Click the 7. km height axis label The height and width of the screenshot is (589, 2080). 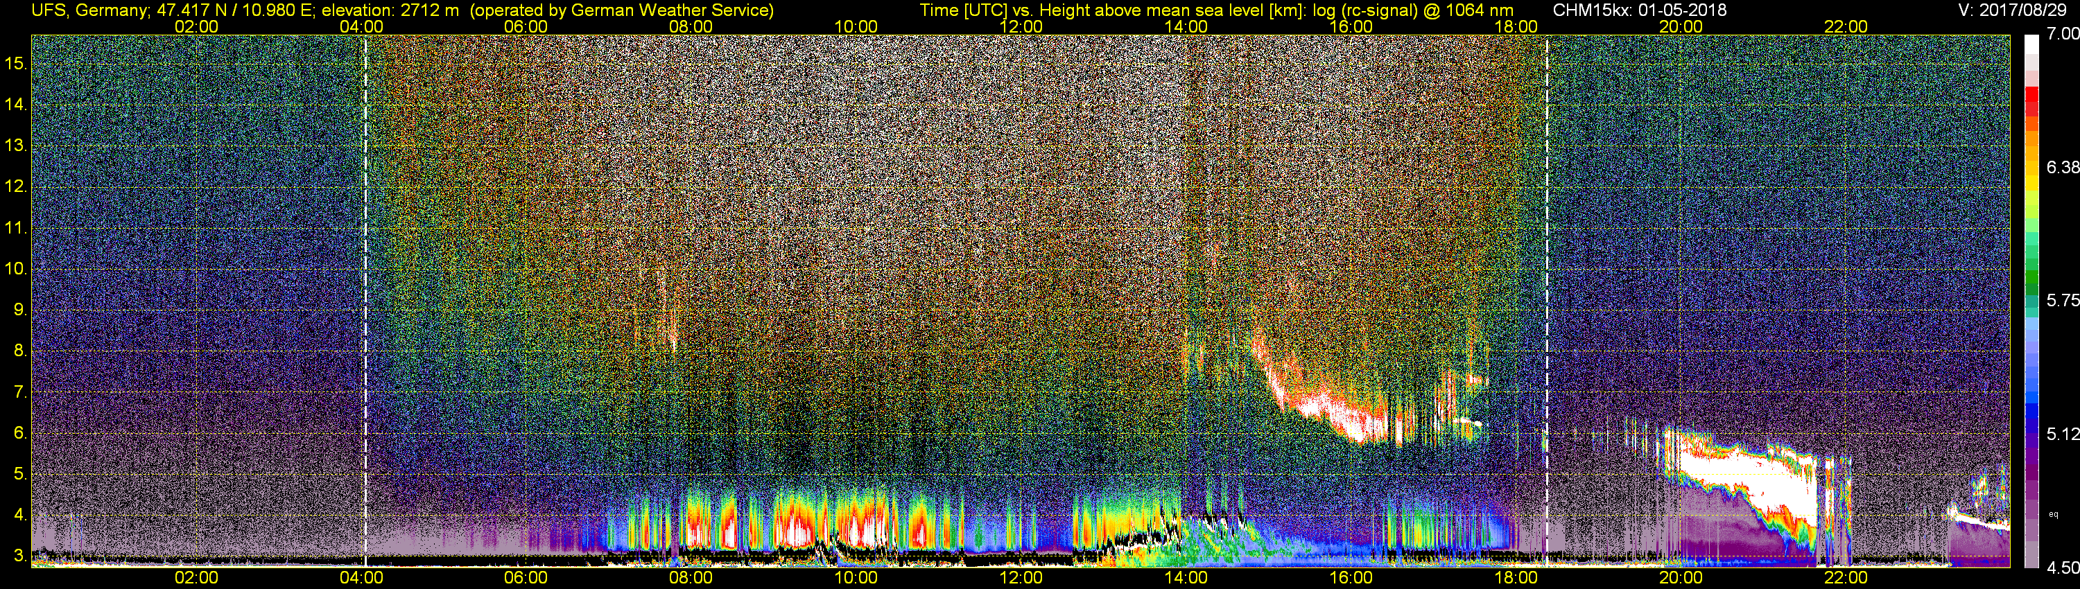click(21, 392)
